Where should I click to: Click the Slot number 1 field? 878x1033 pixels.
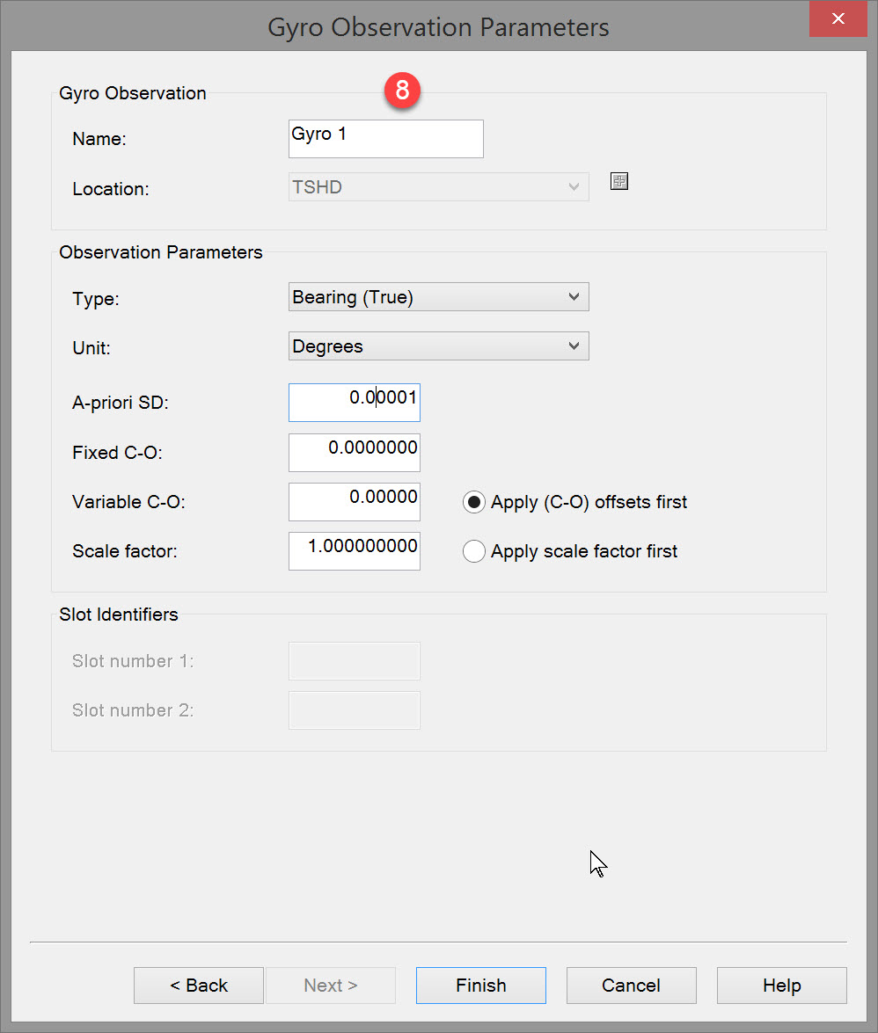(x=354, y=661)
